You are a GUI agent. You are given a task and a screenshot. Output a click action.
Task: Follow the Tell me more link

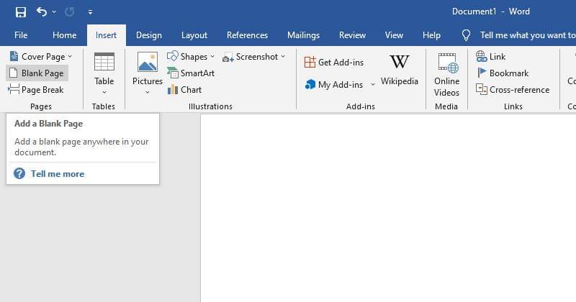coord(57,174)
